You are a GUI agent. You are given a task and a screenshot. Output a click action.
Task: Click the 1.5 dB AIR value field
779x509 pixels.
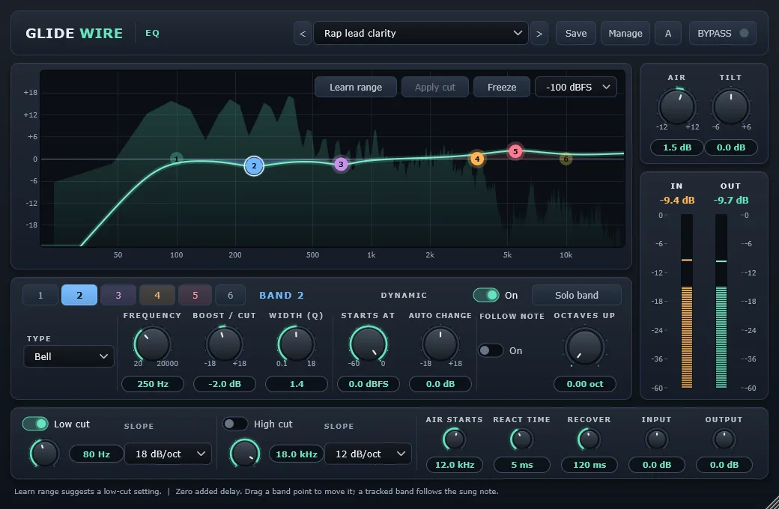[x=676, y=147]
